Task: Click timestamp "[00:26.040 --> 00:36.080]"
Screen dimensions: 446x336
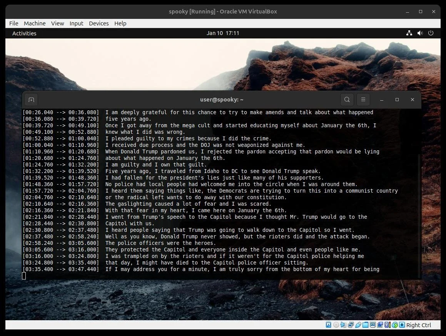Action: pos(60,112)
